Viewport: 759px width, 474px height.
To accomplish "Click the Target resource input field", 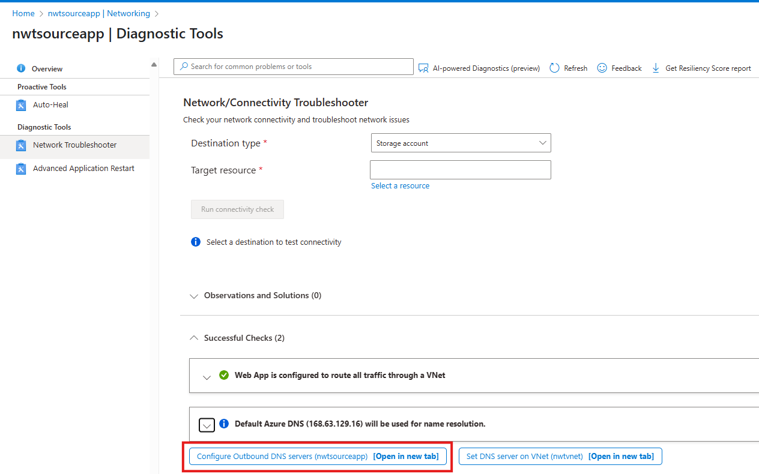I will point(461,170).
